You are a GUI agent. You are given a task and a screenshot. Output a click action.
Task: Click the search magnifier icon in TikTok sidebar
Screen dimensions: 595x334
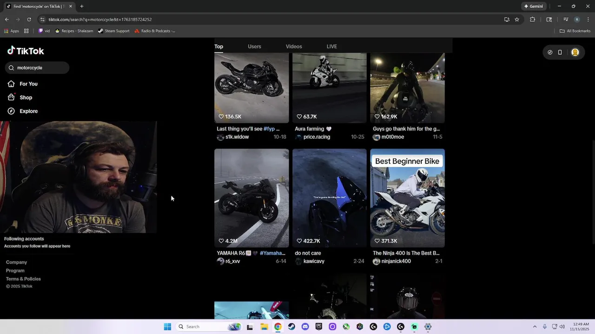11,68
